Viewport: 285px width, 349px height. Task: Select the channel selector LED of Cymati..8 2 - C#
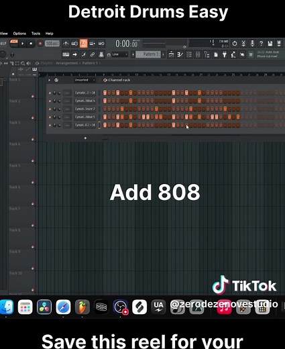(99, 125)
